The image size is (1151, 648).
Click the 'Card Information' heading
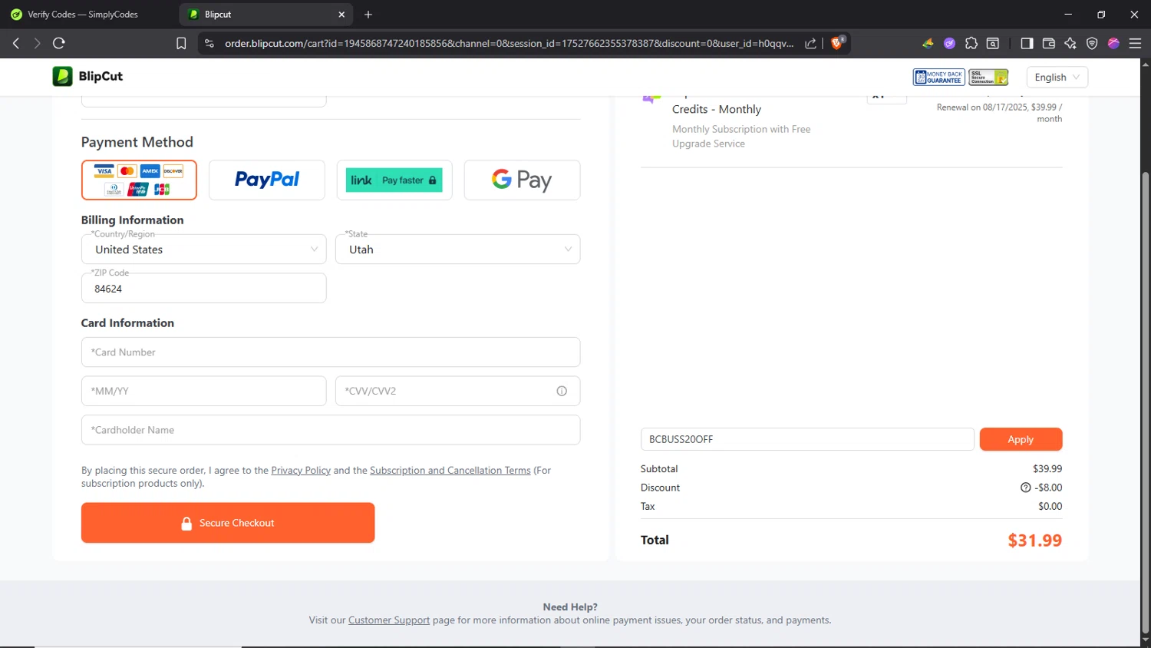tap(127, 323)
